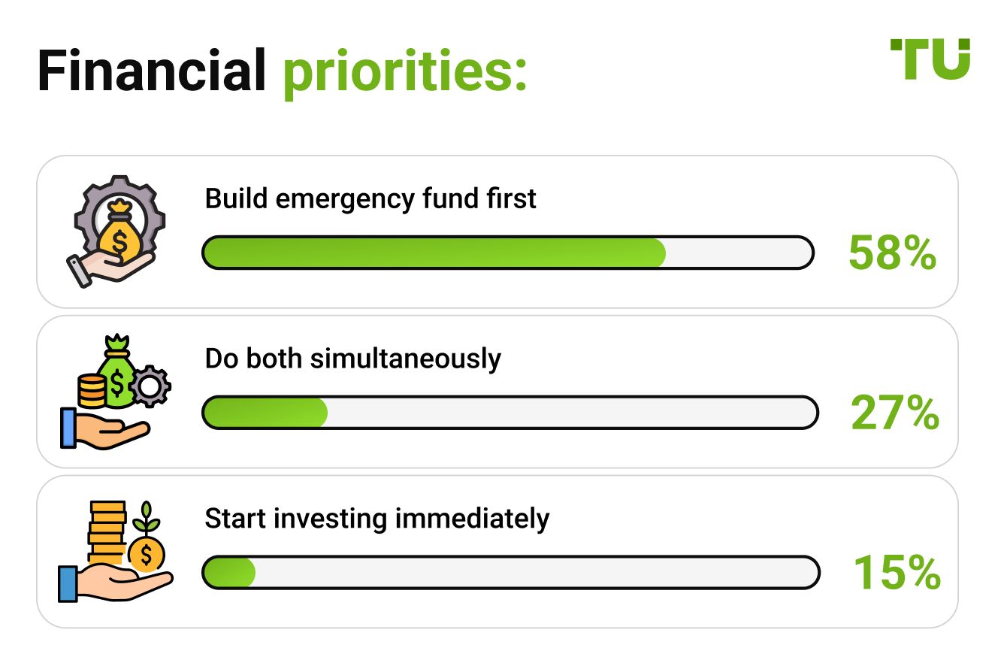The image size is (1007, 666).
Task: Click the green filled part of emergency fund bar
Action: 434,253
